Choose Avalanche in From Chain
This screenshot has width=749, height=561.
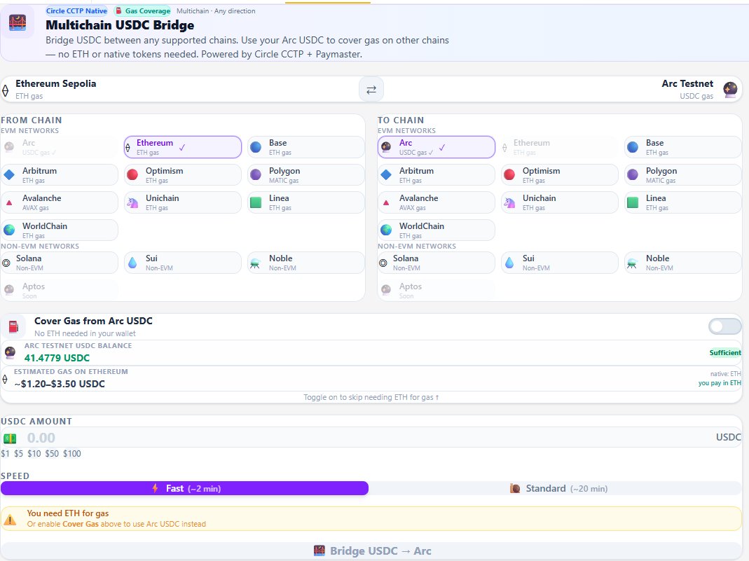tap(60, 202)
